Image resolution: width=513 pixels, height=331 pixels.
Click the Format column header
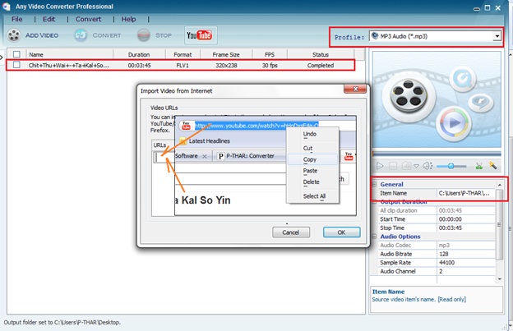point(183,54)
